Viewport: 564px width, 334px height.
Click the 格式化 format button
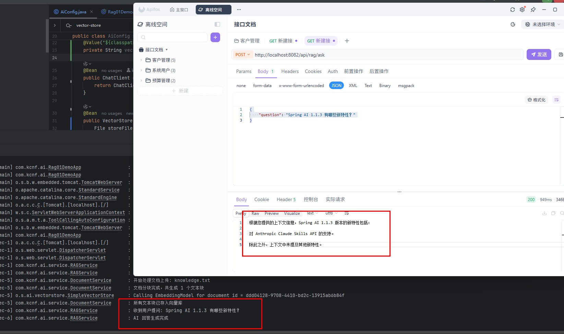537,100
